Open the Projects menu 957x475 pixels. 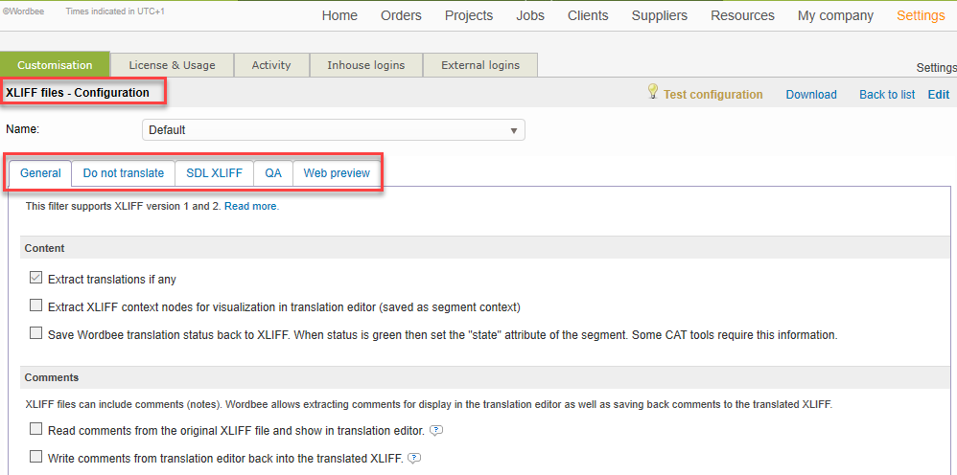[x=469, y=15]
